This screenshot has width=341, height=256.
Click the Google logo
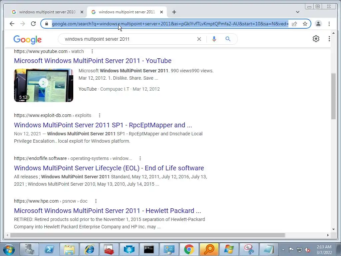pos(27,39)
